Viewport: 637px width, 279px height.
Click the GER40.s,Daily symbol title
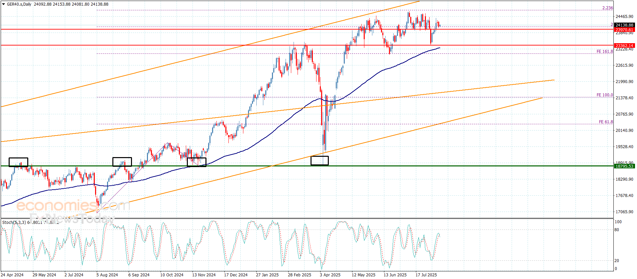[x=19, y=4]
